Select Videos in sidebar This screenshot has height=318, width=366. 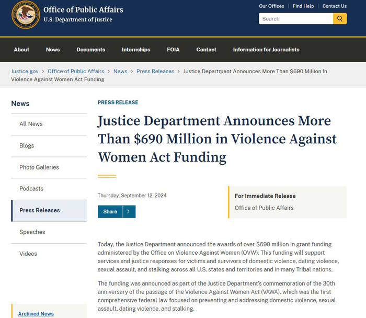click(x=49, y=254)
